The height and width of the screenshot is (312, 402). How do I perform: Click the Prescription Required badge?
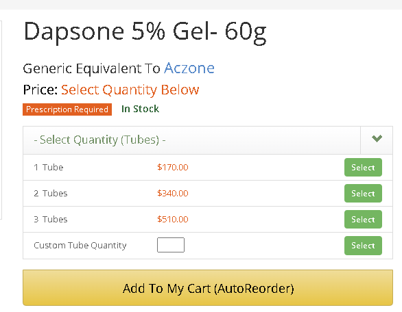(67, 109)
